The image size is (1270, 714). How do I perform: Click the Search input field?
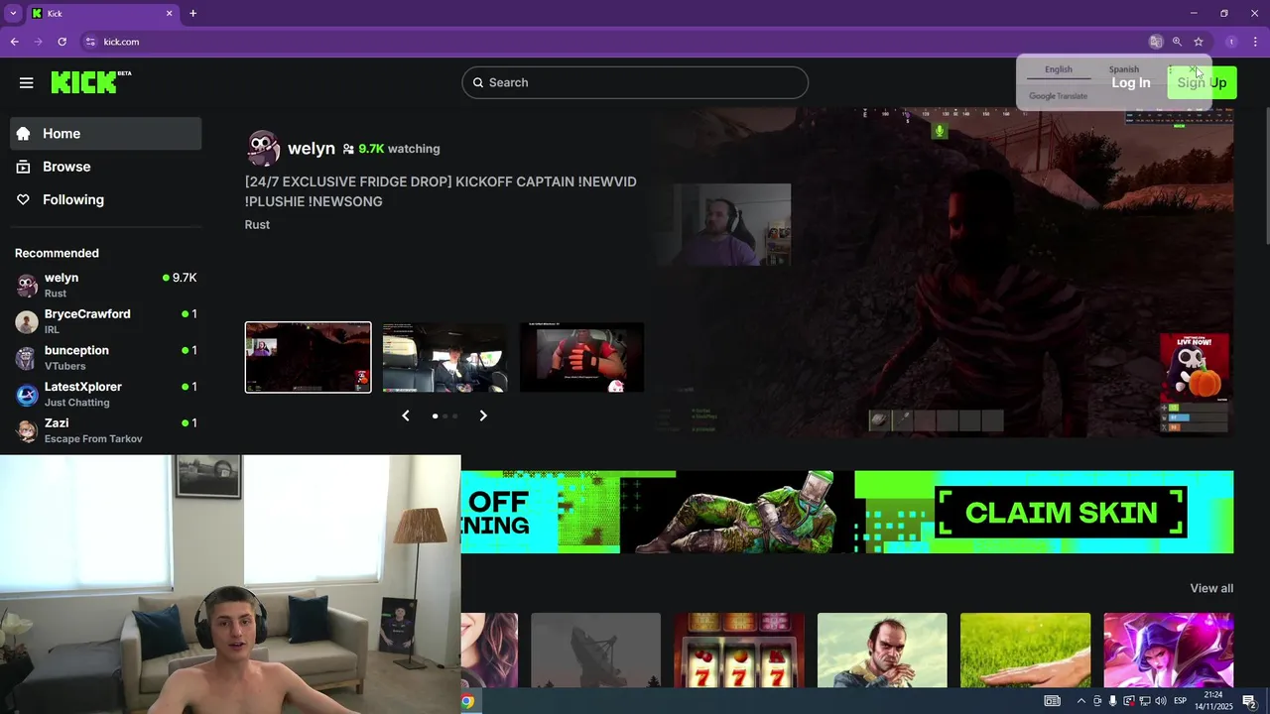pyautogui.click(x=635, y=82)
